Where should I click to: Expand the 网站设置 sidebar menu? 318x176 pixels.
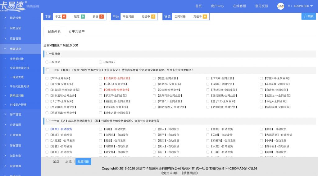coord(20,18)
